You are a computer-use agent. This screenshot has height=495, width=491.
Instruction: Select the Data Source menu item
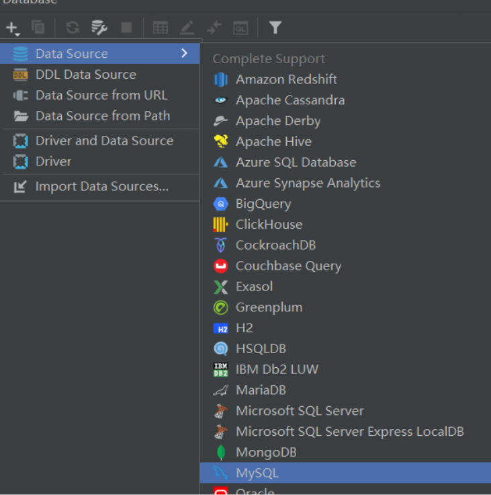99,54
